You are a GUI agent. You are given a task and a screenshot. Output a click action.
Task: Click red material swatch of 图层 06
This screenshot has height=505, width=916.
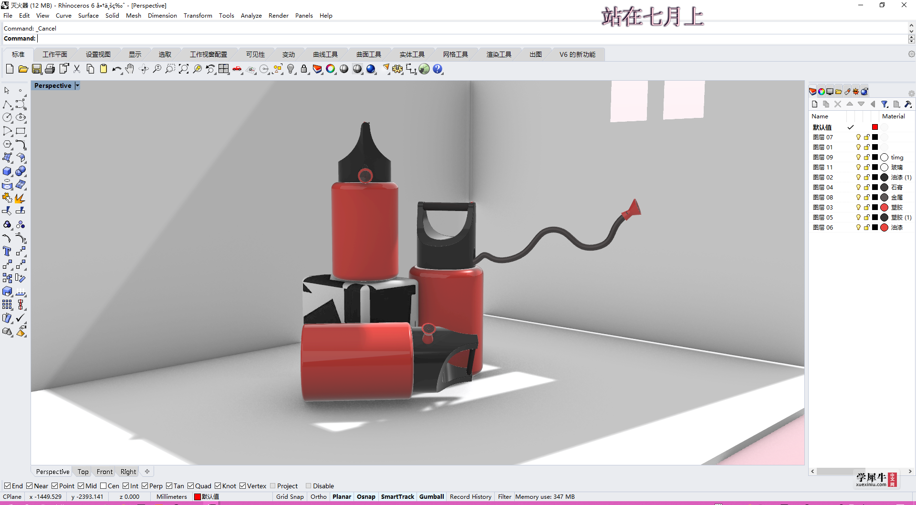pyautogui.click(x=885, y=228)
